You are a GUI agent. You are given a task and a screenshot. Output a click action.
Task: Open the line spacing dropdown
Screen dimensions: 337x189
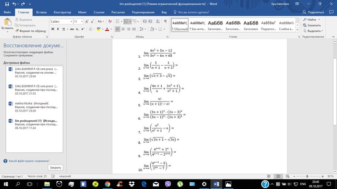143,29
